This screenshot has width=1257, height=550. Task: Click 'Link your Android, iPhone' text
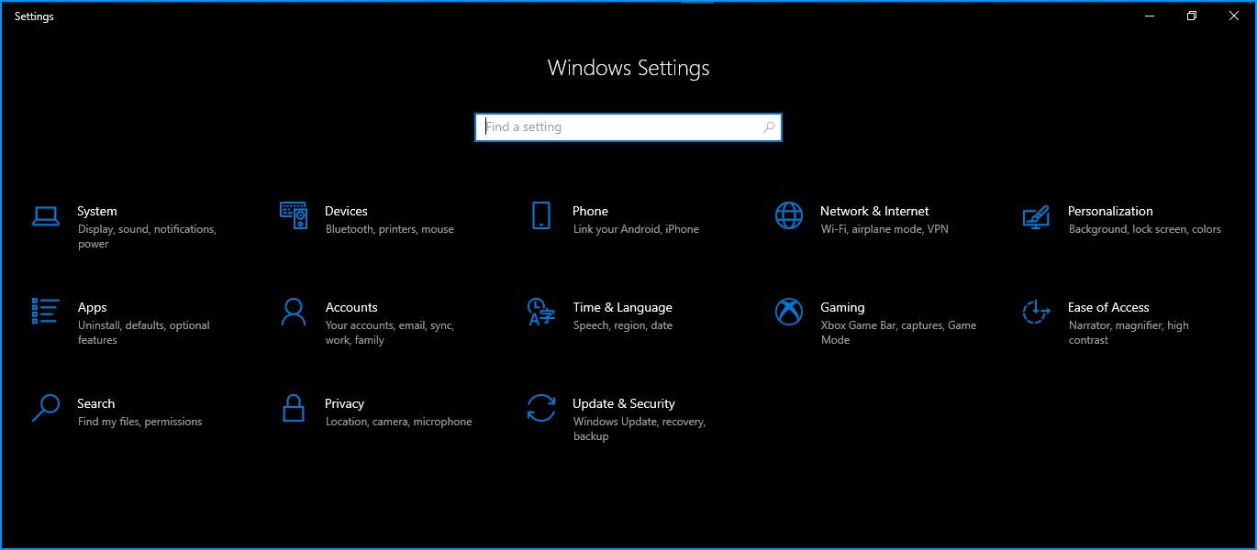(636, 229)
